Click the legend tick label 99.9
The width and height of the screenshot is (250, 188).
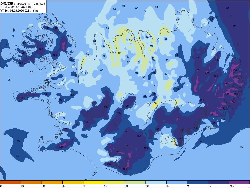coord(231,186)
